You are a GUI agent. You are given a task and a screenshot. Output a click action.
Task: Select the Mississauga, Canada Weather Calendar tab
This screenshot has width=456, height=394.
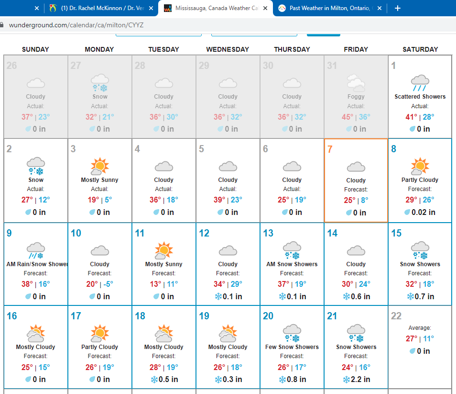pyautogui.click(x=216, y=8)
